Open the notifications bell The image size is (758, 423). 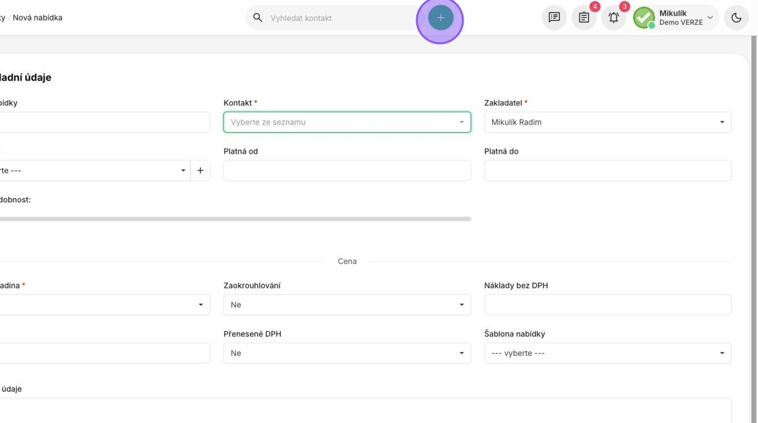[613, 18]
